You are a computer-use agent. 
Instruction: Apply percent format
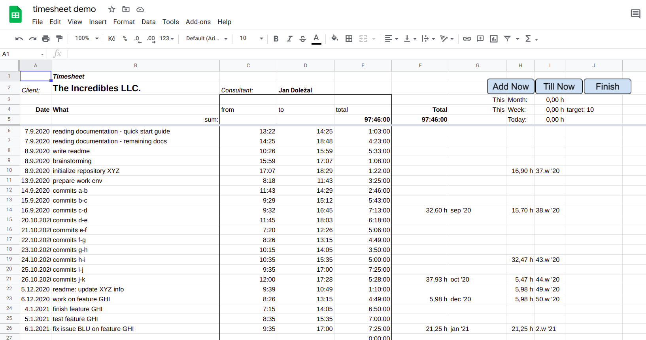pyautogui.click(x=125, y=39)
